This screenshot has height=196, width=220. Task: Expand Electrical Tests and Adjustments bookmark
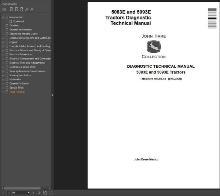point(3,63)
